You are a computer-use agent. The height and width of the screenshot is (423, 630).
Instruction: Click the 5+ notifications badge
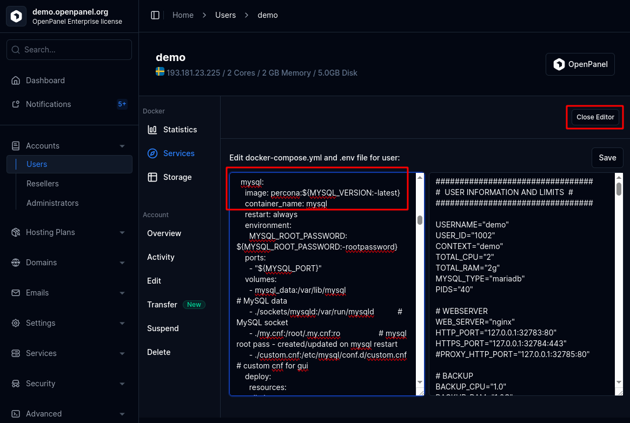coord(122,104)
